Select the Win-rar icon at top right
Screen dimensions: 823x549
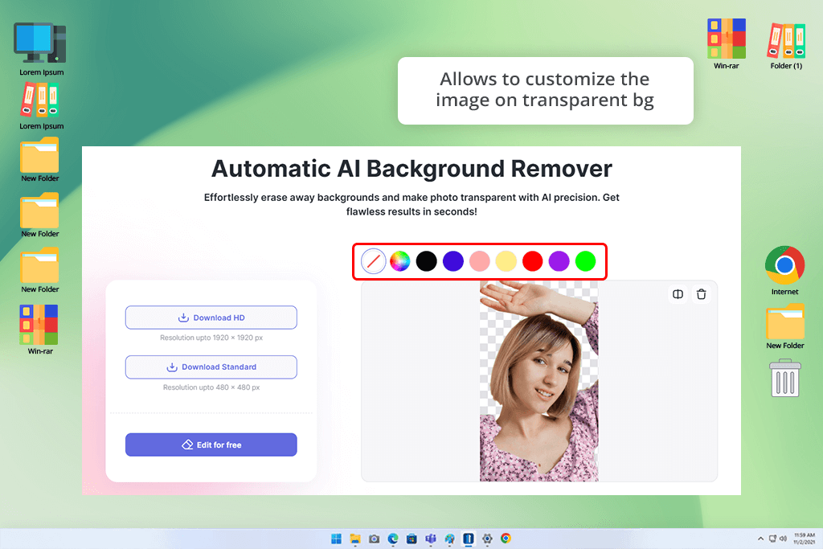tap(727, 44)
